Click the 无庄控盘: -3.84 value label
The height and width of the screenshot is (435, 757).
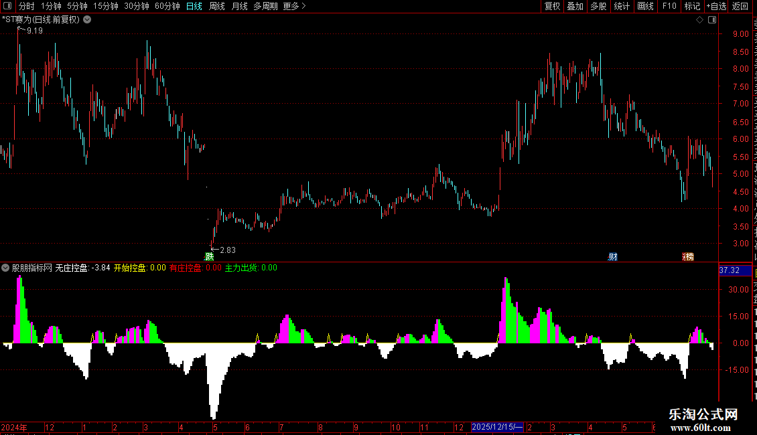point(82,268)
